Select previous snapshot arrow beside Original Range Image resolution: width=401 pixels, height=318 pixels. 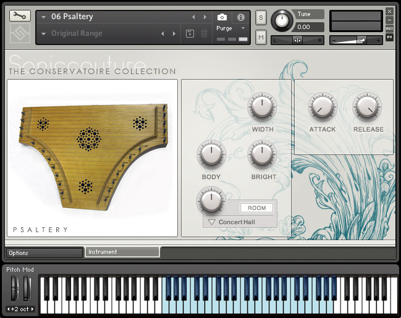[x=163, y=33]
